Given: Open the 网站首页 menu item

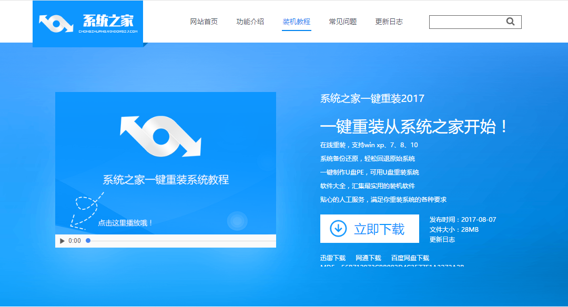Looking at the screenshot, I should [x=204, y=22].
